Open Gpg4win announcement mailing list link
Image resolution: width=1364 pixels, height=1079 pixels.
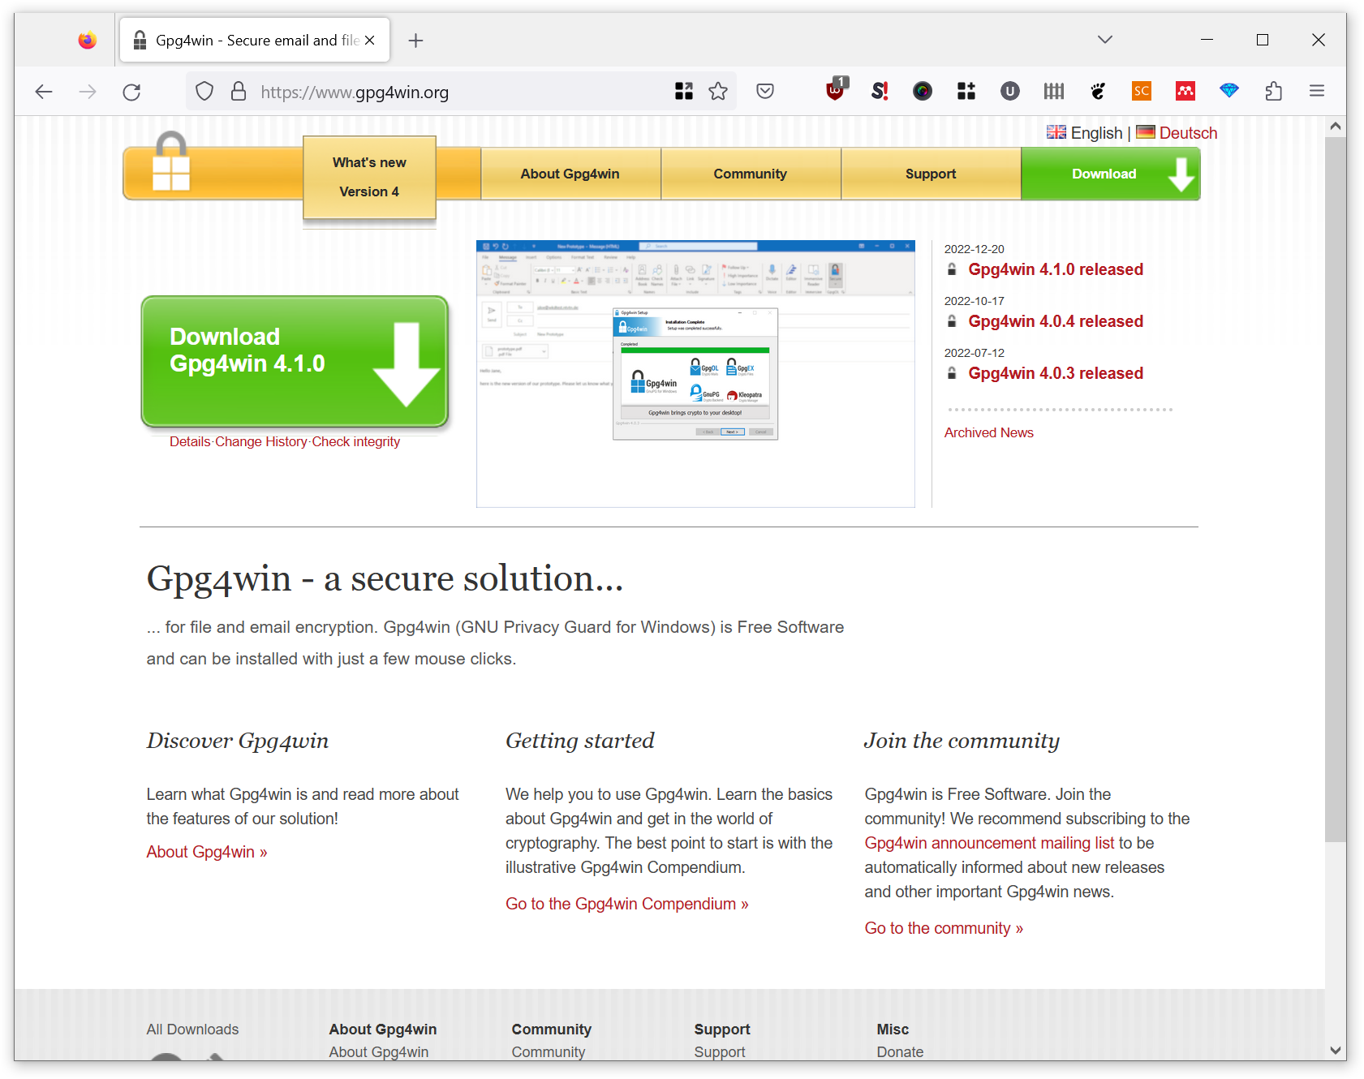tap(989, 843)
